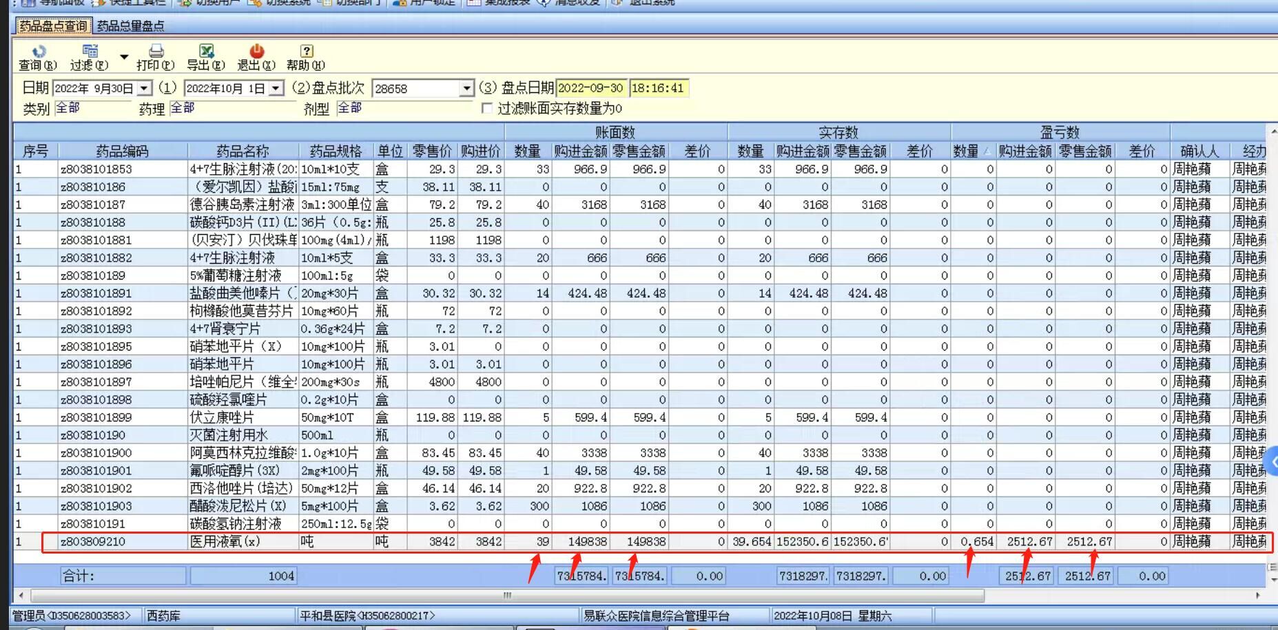Select the 医用液氧(x) name cell
Viewport: 1278px width, 630px height.
click(x=243, y=542)
